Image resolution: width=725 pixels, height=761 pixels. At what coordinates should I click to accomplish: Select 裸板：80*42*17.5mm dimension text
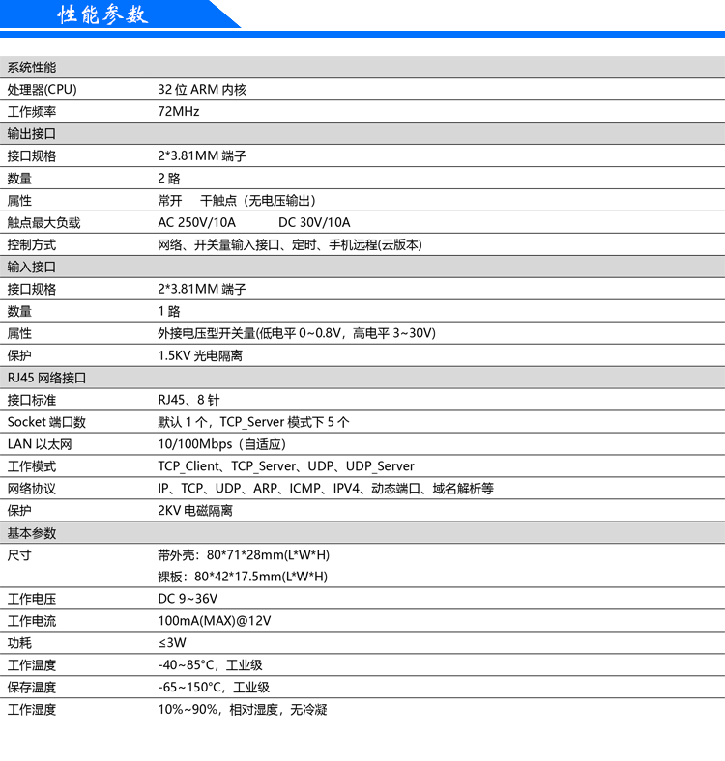(243, 578)
